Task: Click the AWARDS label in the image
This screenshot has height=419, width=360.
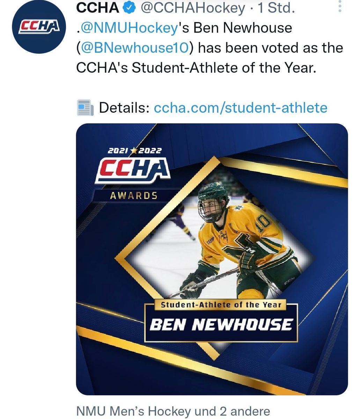Action: [x=134, y=196]
